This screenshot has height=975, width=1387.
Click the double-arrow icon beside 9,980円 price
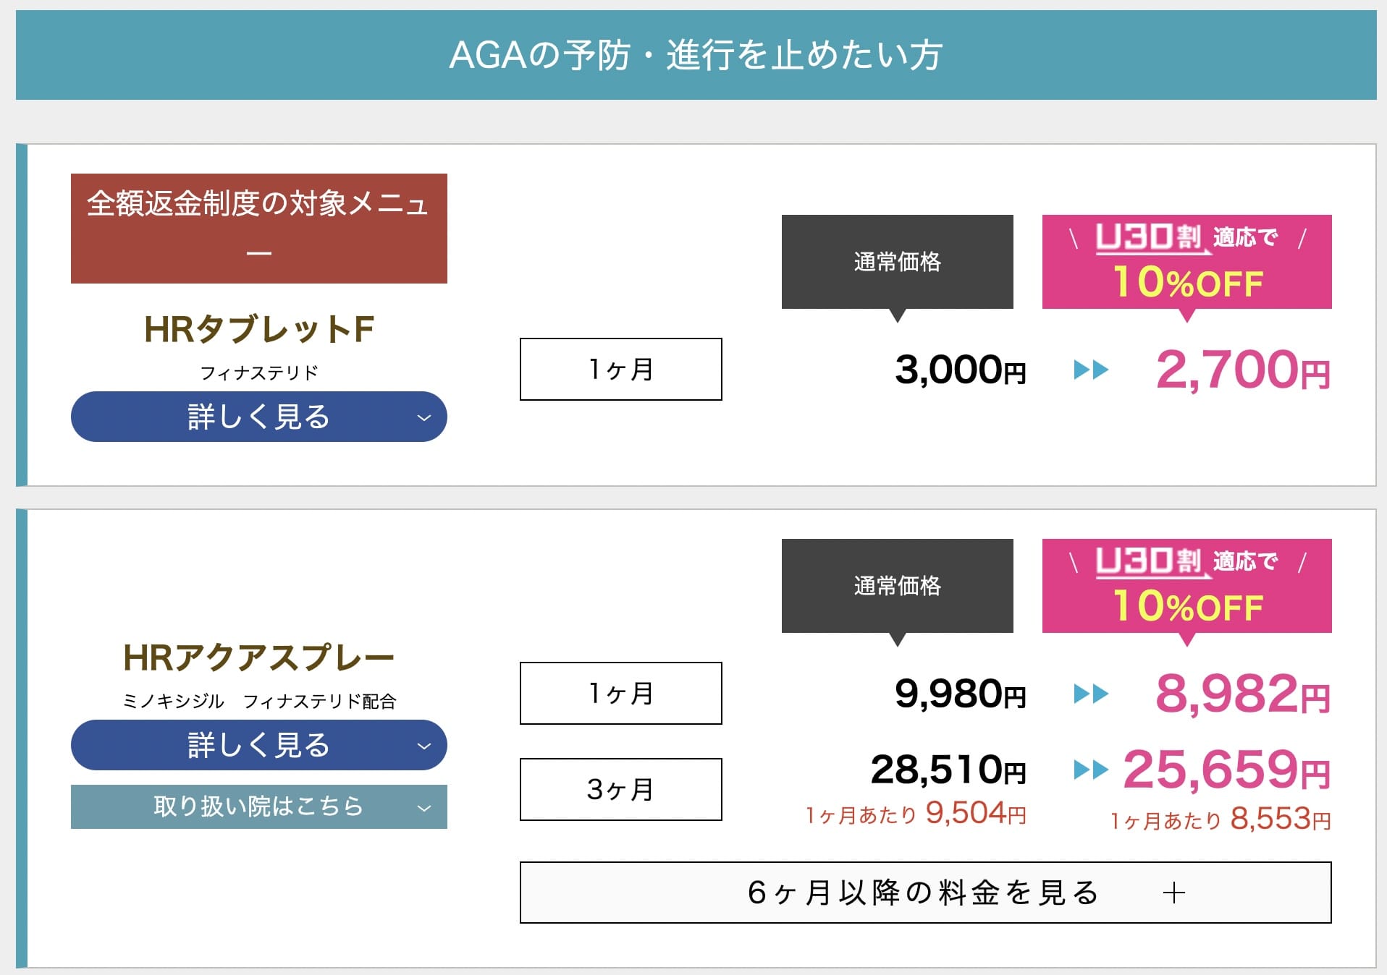tap(1091, 694)
